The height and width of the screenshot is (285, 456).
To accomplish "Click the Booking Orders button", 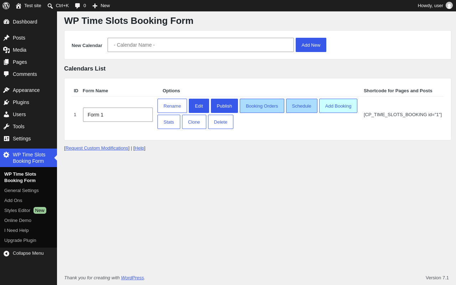I will [x=262, y=106].
